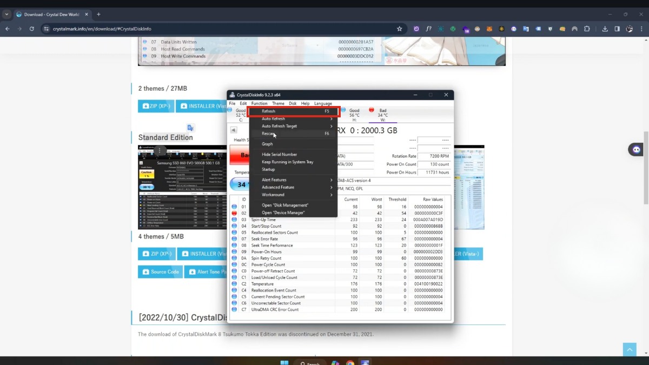This screenshot has height=365, width=649.
Task: Open the Chrome profile avatar
Action: 630,29
